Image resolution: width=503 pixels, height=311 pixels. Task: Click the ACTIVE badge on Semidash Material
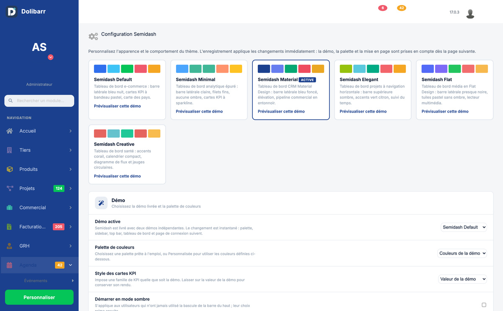(307, 80)
